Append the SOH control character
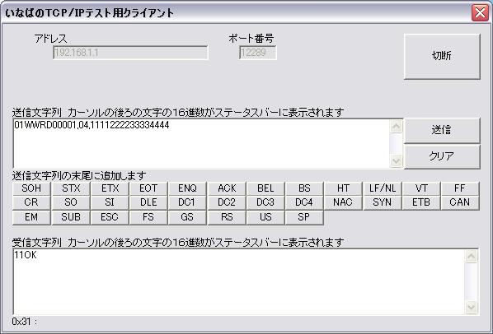 [31, 188]
